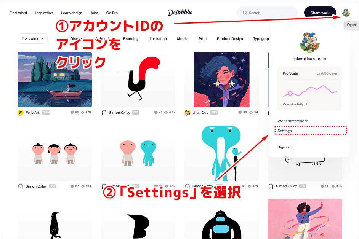This screenshot has height=239, width=359.
Task: Select Settings in the account menu
Action: tap(284, 131)
